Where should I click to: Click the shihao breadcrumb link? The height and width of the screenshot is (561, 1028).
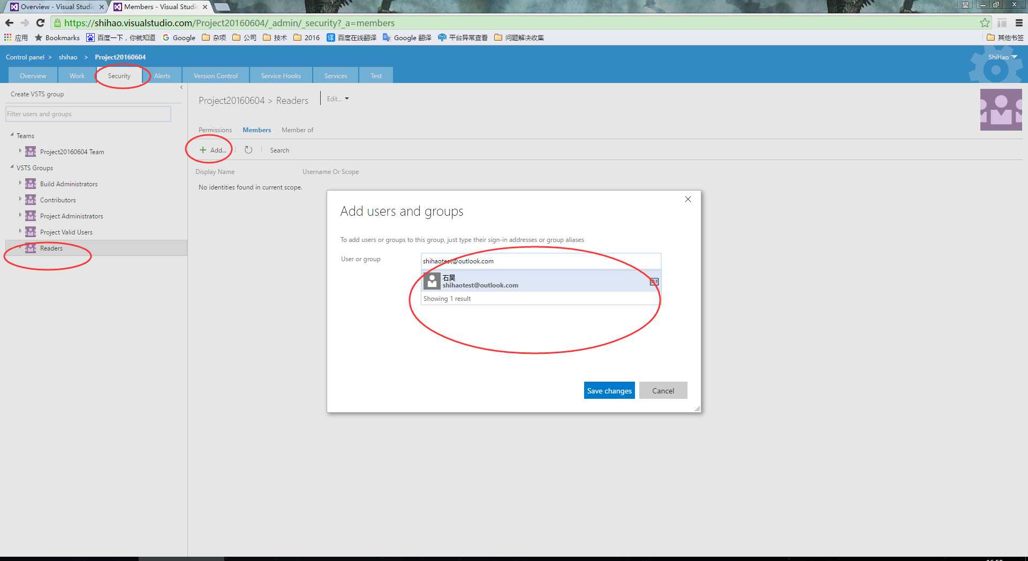click(68, 57)
